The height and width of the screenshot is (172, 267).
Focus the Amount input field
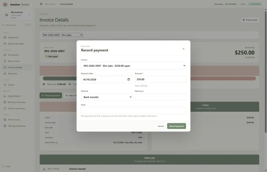(x=160, y=79)
